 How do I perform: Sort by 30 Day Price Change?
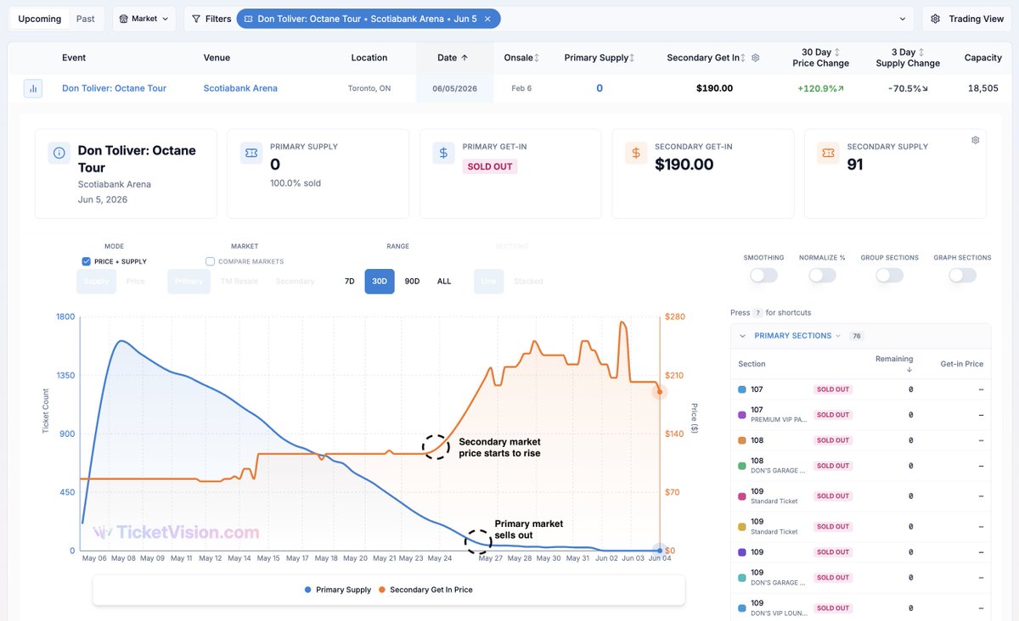[820, 58]
